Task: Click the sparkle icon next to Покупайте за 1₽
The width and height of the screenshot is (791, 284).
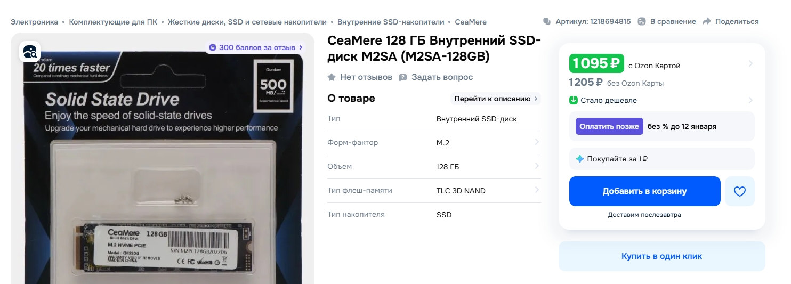Action: coord(580,159)
